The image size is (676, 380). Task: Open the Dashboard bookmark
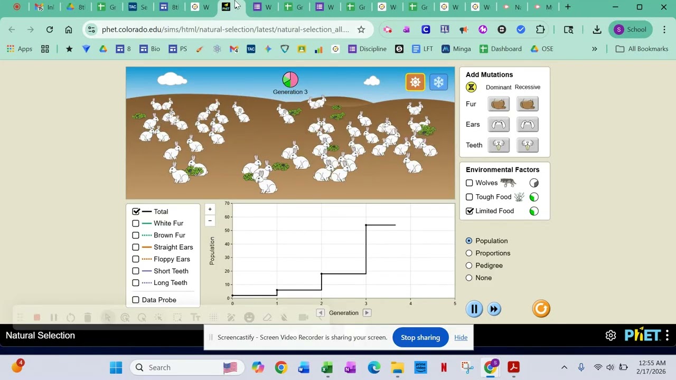(501, 49)
